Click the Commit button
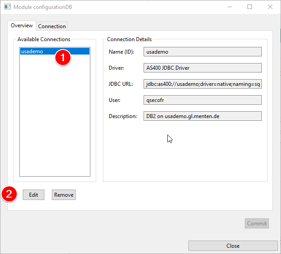 tap(257, 224)
